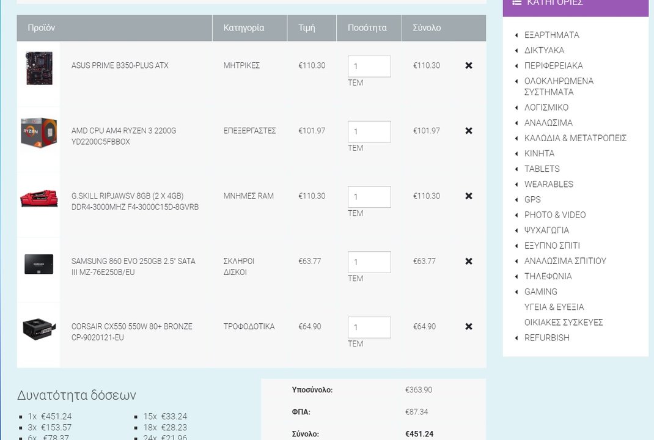Select ΑΝΑΛΩΣΙΜΑ ΣΠΙΤΙΟΥ in categories menu
Image resolution: width=654 pixels, height=440 pixels.
565,261
